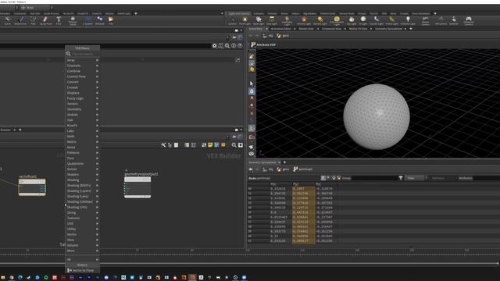Click the obj path button above viewport
Image resolution: width=500 pixels, height=281 pixels.
[x=268, y=36]
